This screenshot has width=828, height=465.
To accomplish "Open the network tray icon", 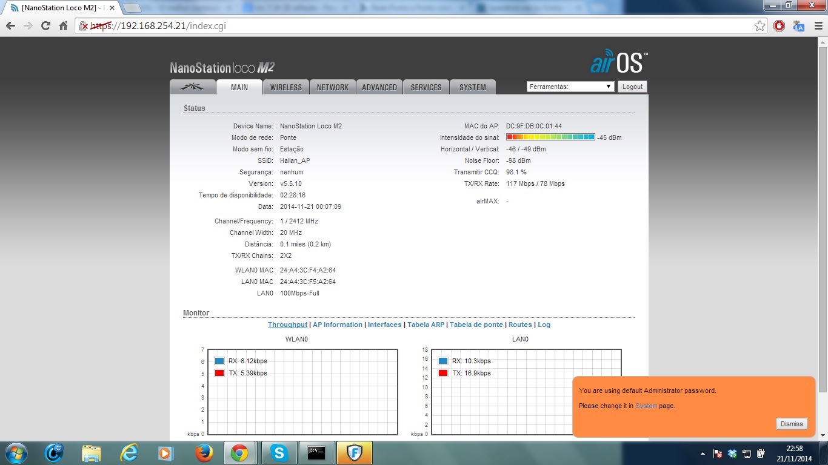I will coord(747,453).
